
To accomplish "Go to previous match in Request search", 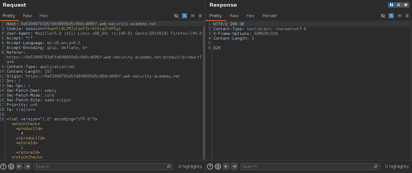I will pos(19,166).
